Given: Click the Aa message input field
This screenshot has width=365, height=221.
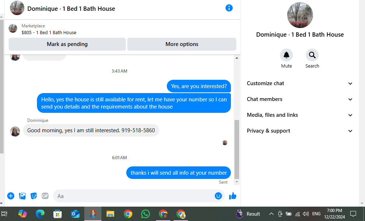Looking at the screenshot, I should [x=134, y=196].
